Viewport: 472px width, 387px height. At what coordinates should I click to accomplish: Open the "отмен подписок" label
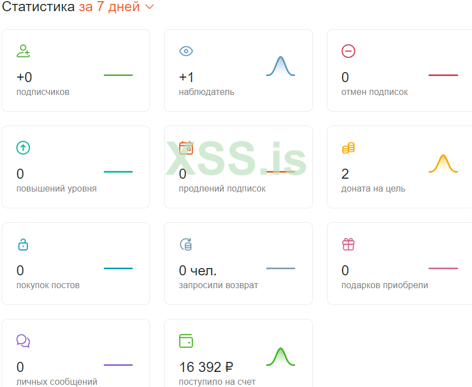tap(374, 92)
